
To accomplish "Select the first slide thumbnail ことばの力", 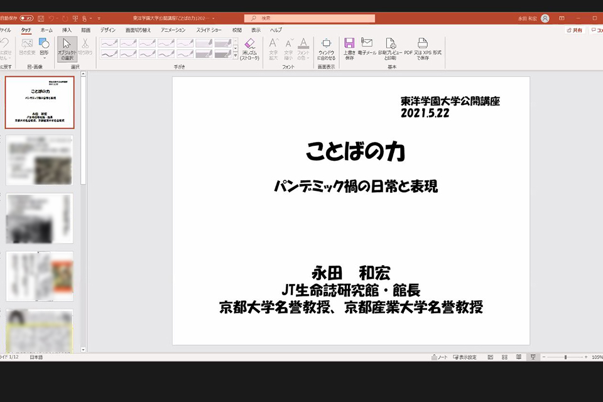I will click(x=40, y=102).
